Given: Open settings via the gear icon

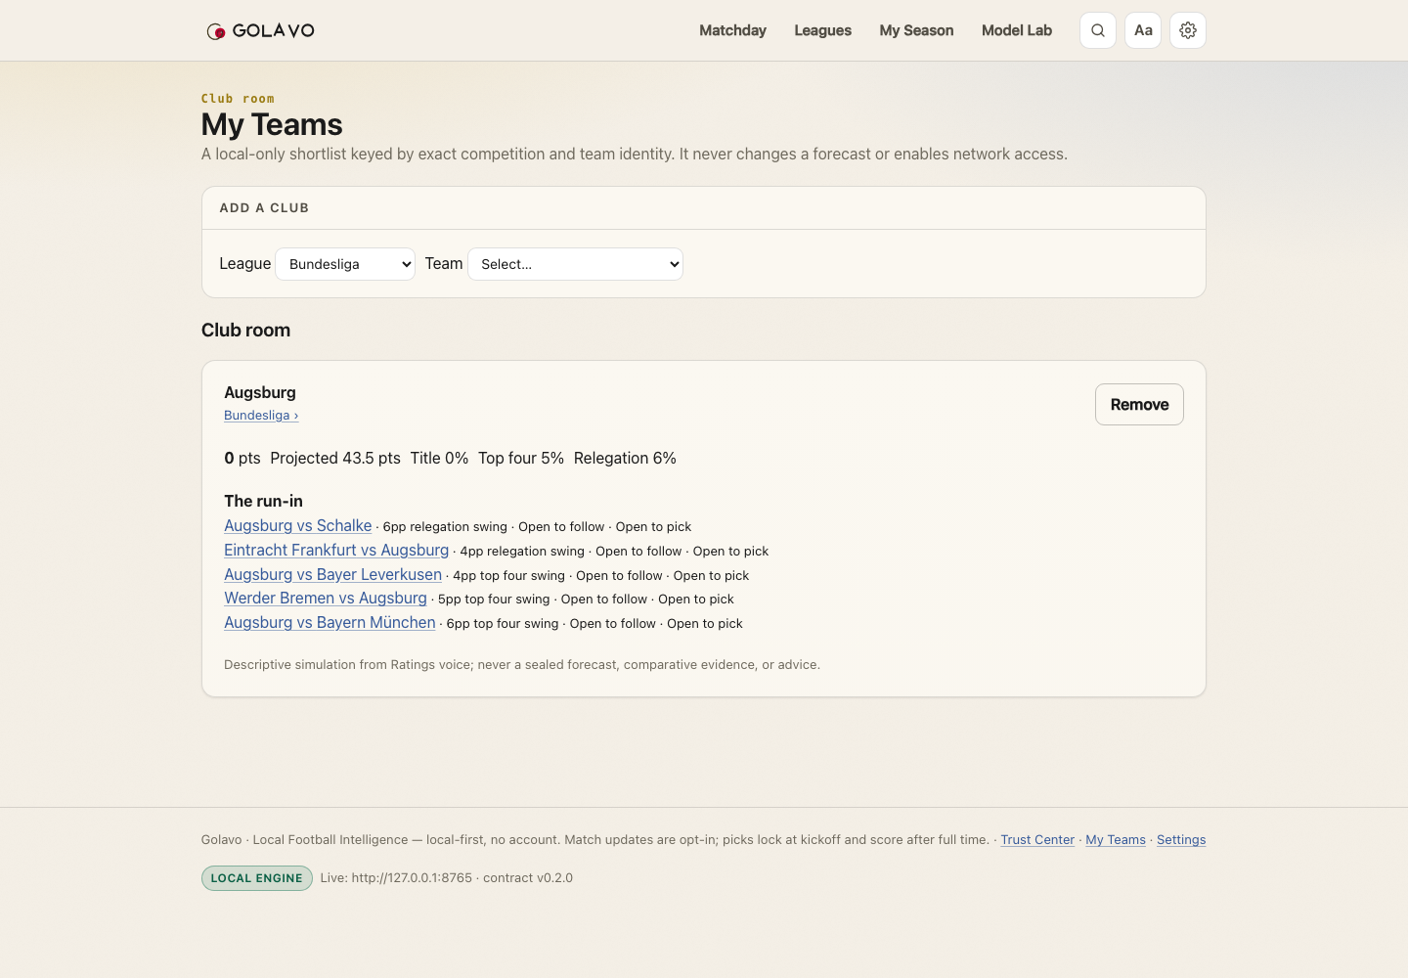Looking at the screenshot, I should [1188, 30].
